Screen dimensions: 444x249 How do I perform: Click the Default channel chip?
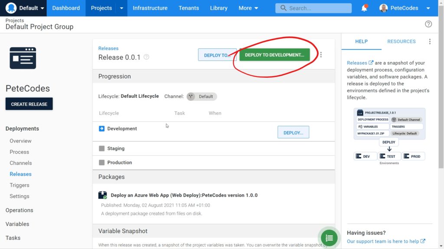(202, 96)
